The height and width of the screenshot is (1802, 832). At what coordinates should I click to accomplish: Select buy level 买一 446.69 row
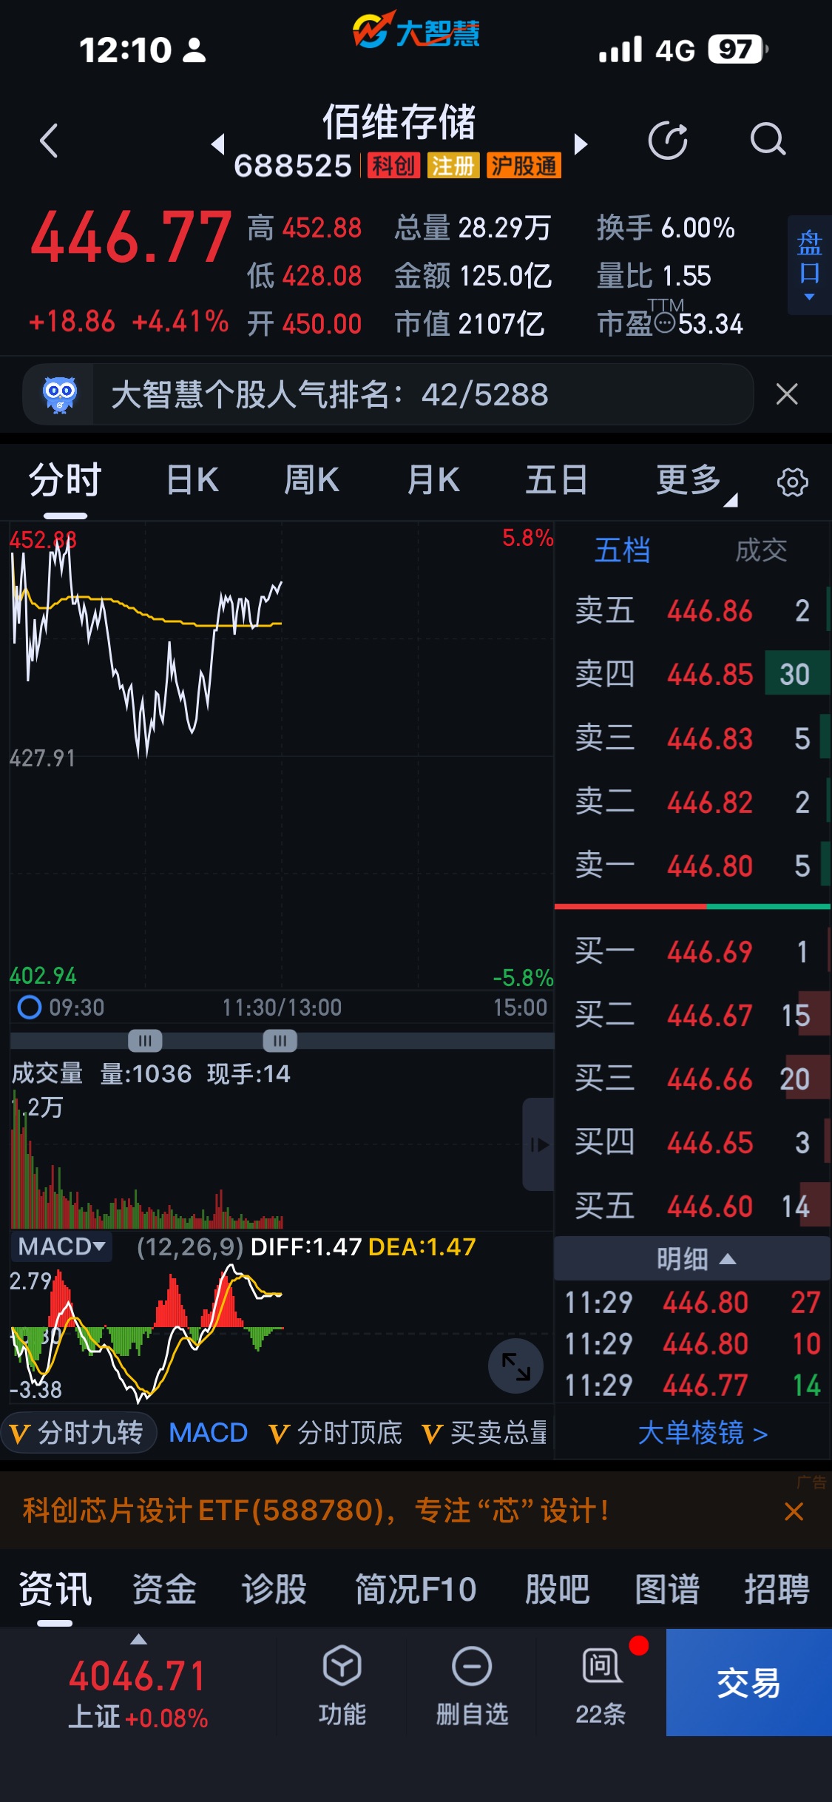click(x=693, y=951)
